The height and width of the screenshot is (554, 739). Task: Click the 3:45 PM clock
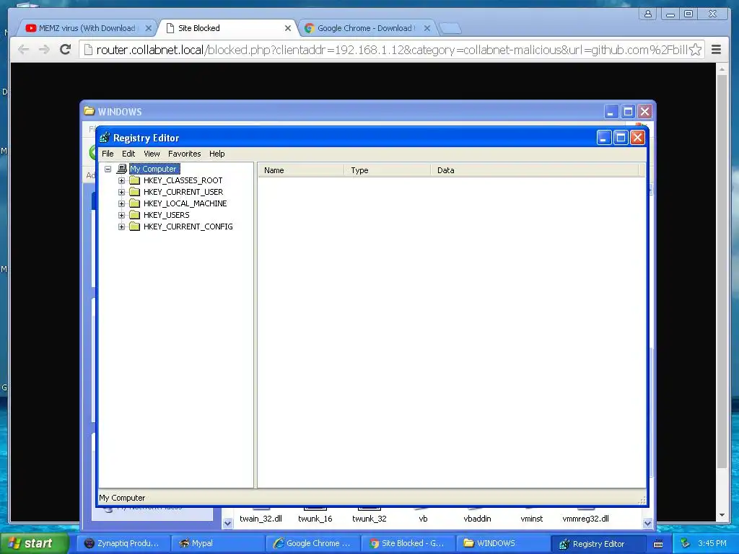click(x=712, y=543)
